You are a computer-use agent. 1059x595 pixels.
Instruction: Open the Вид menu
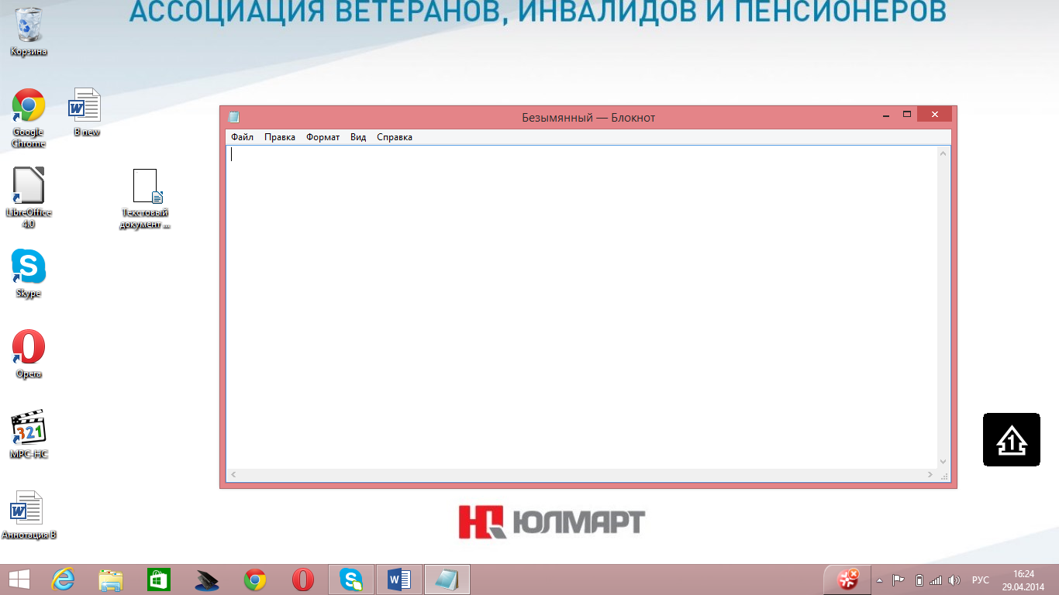coord(358,137)
